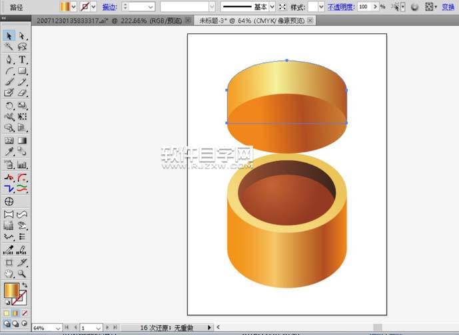The image size is (459, 335).
Task: Expand the zoom level dropdown showing 64%
Action: [57, 328]
